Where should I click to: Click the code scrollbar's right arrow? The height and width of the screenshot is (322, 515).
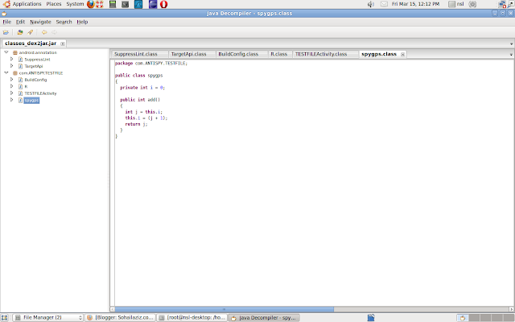coord(512,309)
